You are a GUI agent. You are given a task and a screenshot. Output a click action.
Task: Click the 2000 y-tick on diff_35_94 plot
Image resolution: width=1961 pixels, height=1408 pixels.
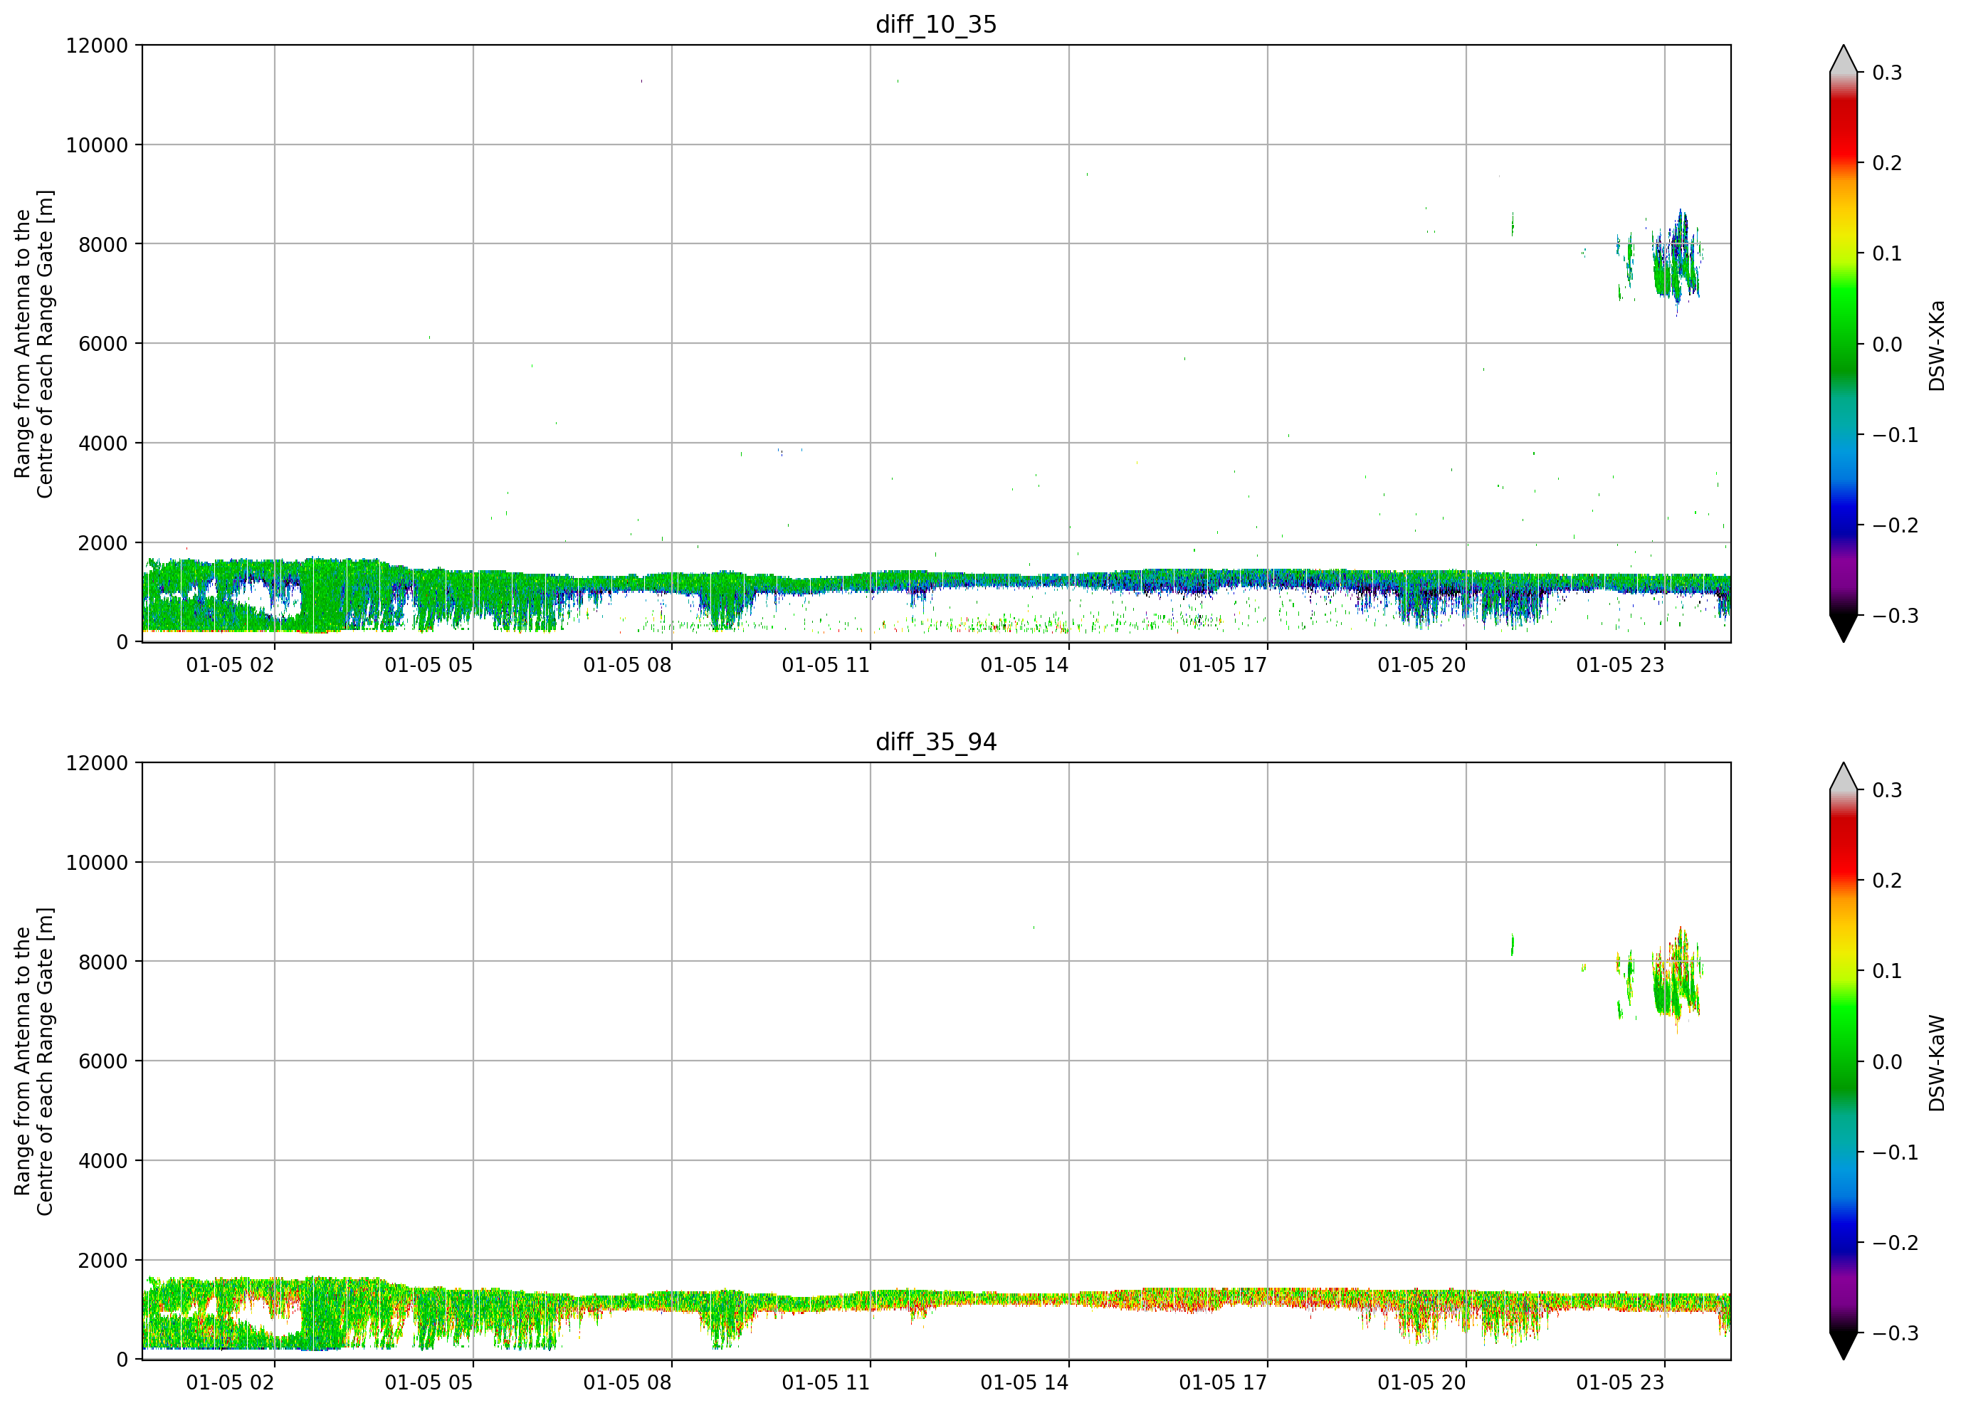click(103, 1261)
